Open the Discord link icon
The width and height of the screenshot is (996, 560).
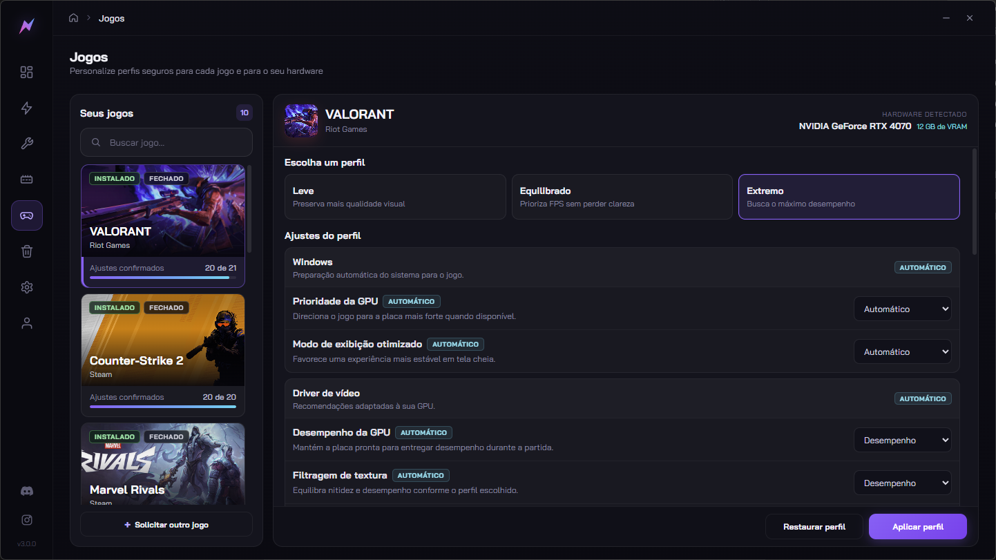[27, 491]
